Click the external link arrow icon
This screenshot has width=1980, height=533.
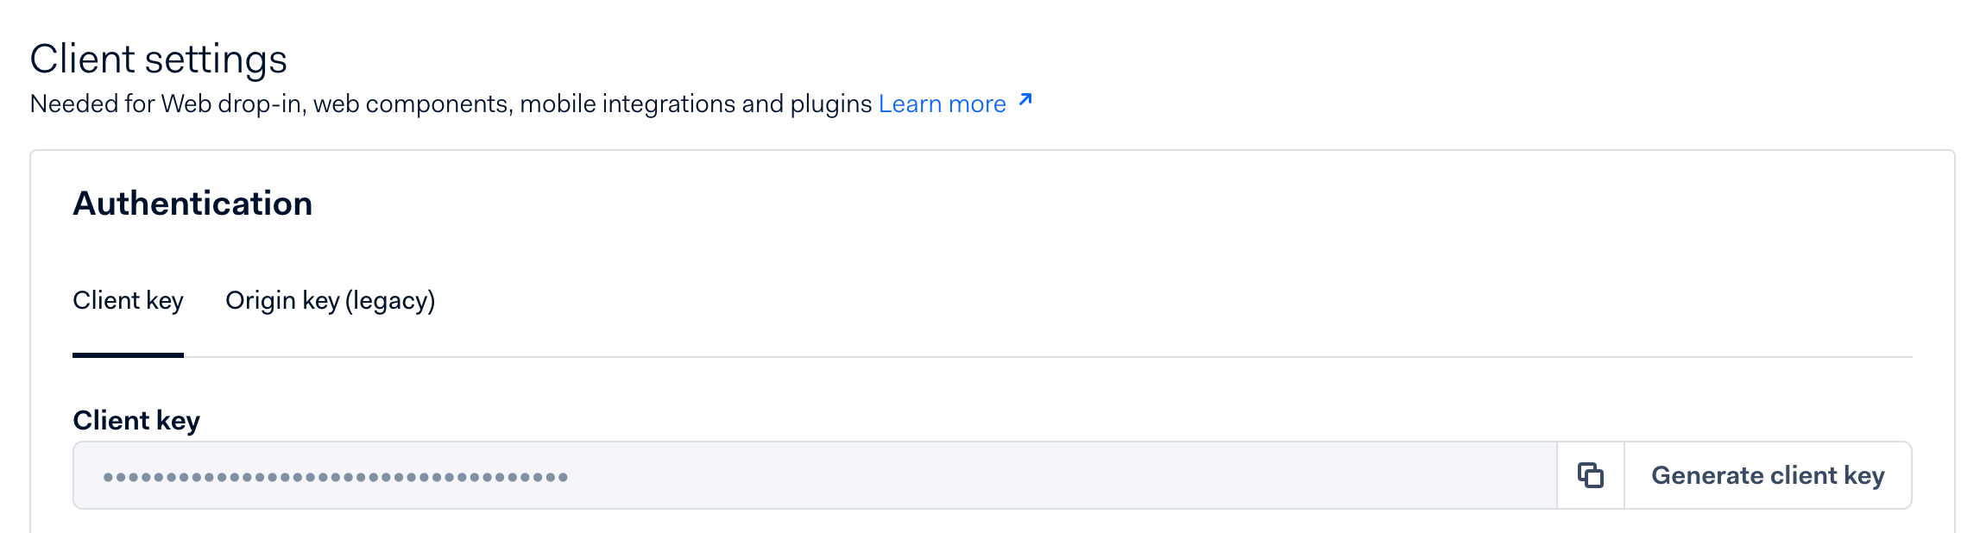pos(1025,101)
